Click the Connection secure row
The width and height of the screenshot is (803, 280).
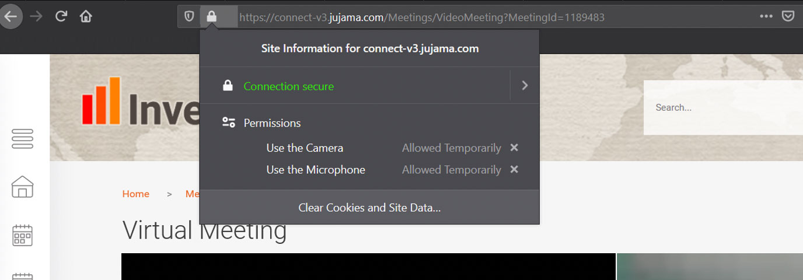[355, 86]
